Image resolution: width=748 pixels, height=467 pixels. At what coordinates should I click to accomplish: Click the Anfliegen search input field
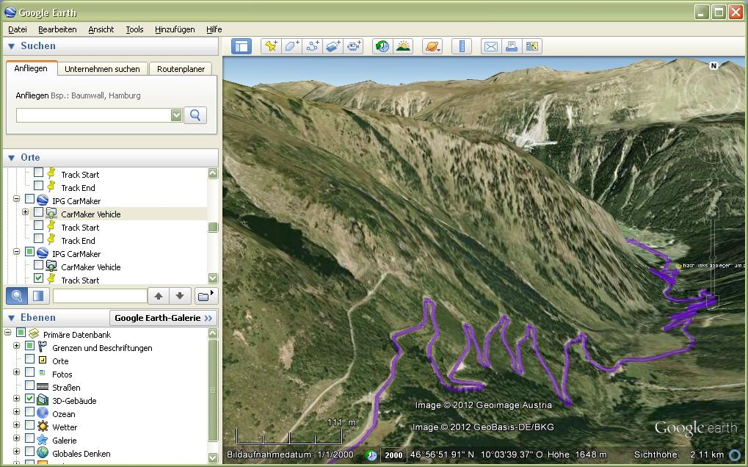coord(93,115)
